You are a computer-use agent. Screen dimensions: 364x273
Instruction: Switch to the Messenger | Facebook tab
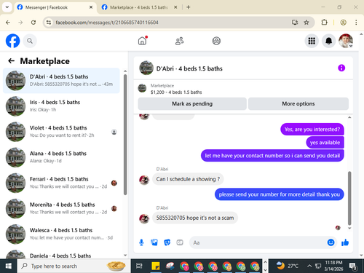click(55, 7)
